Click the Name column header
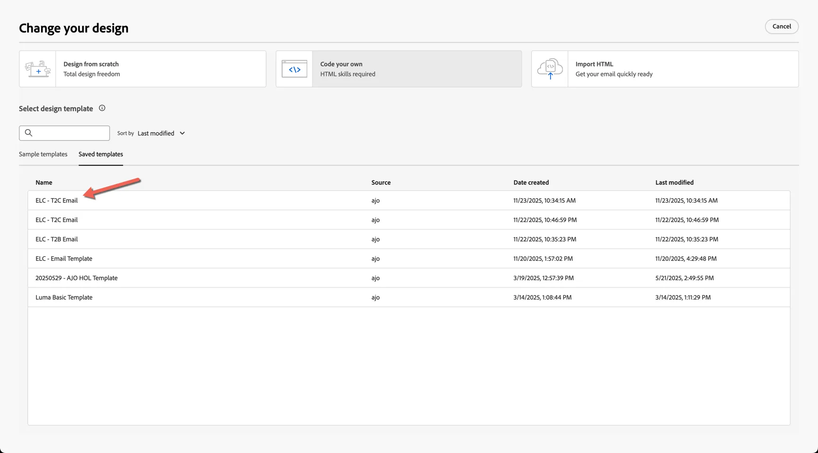The width and height of the screenshot is (818, 453). click(44, 183)
